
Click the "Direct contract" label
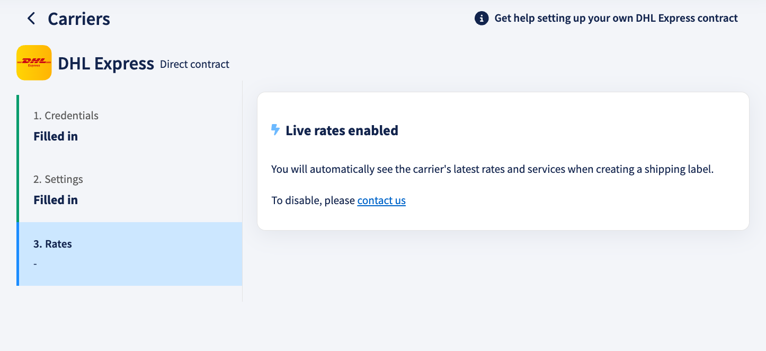point(194,65)
